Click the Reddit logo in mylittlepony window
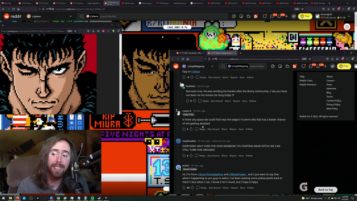Image resolution: width=357 pixels, height=201 pixels. click(176, 66)
